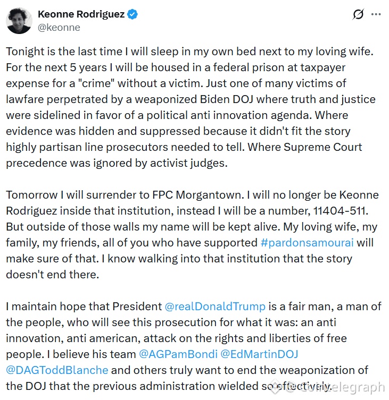Open the Keonne Rodriguez display name
389x400 pixels.
coord(81,14)
